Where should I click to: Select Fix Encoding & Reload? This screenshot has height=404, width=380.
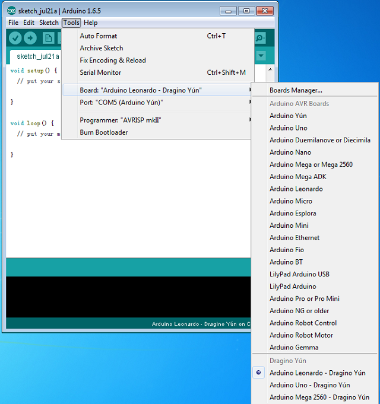157,61
